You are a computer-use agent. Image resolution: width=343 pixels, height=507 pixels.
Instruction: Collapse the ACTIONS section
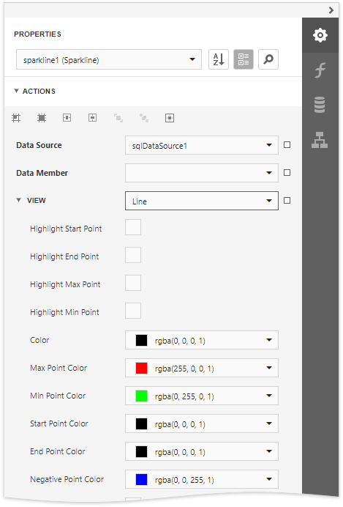click(x=16, y=91)
